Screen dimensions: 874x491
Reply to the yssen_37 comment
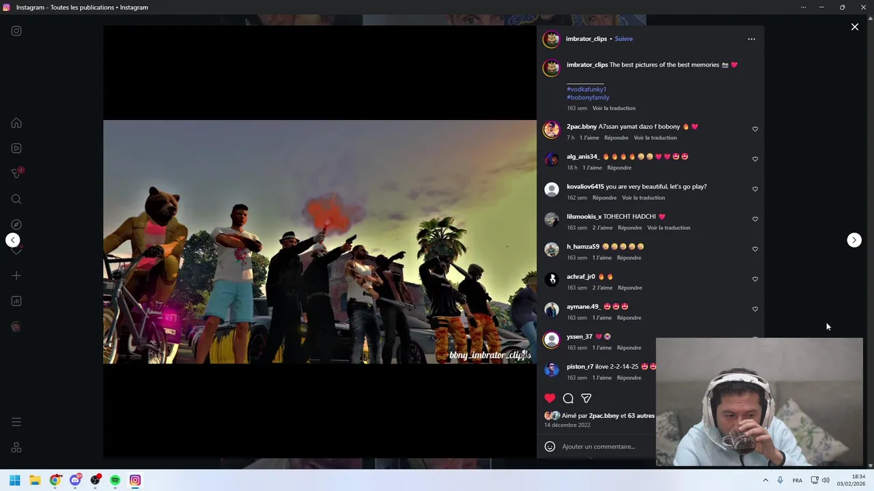(x=629, y=348)
